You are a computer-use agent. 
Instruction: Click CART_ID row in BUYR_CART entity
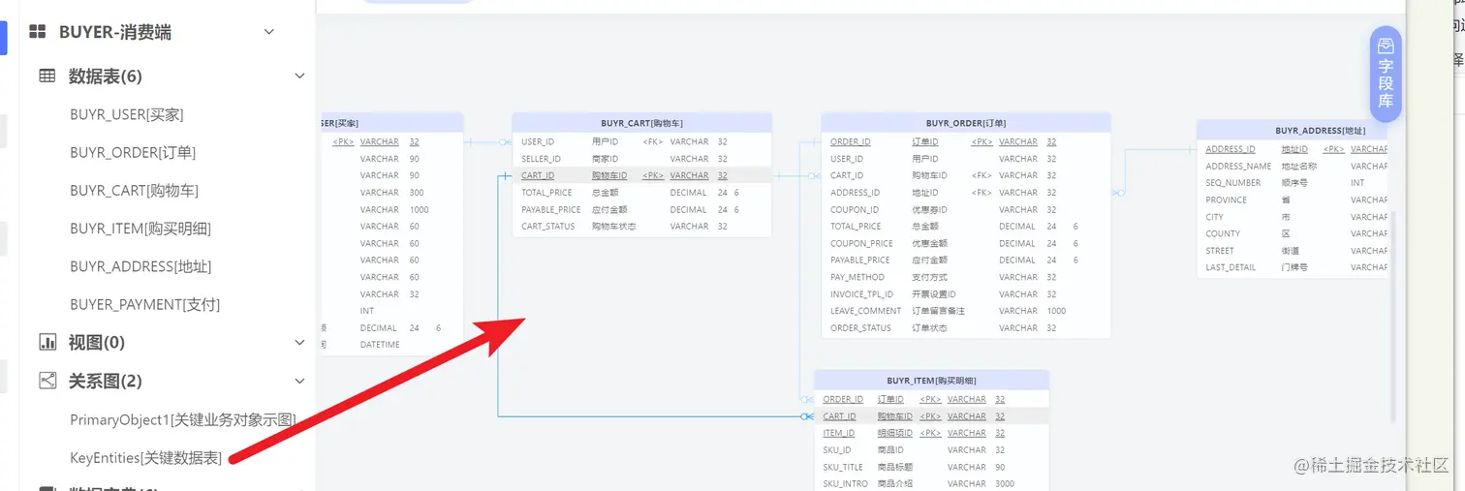tap(641, 175)
